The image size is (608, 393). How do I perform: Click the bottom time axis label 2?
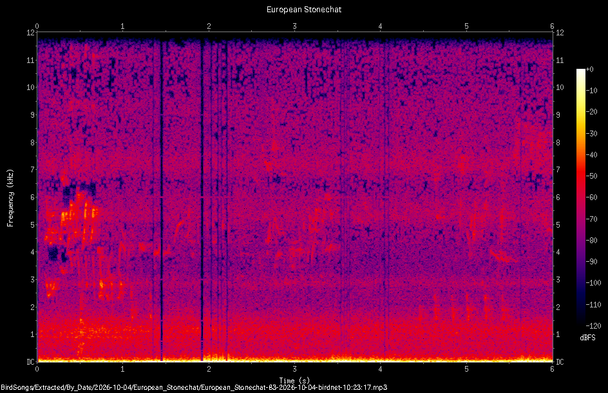(209, 369)
